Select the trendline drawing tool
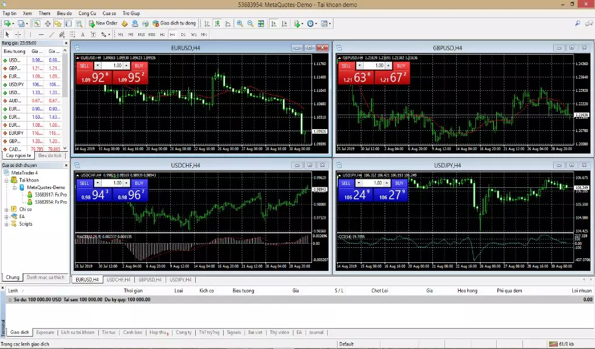This screenshot has width=595, height=349. coord(51,34)
